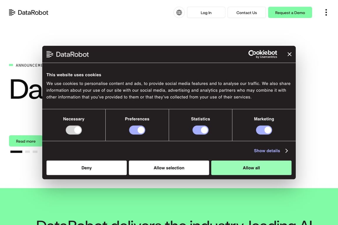
Task: Turn off the Statistics cookies switch
Action: [200, 130]
